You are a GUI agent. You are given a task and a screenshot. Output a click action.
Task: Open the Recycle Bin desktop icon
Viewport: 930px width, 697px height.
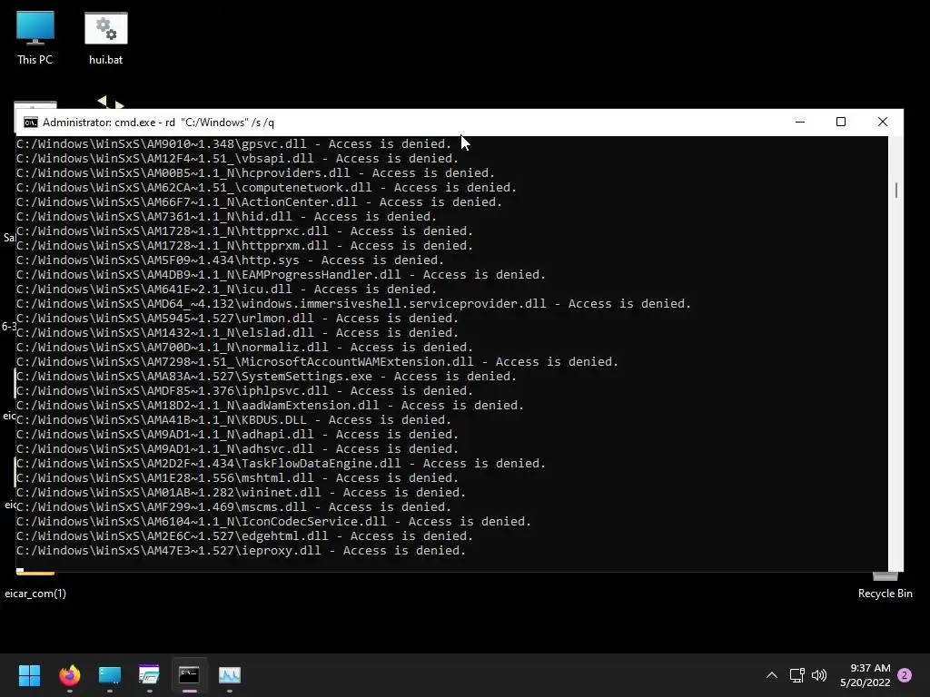885,585
